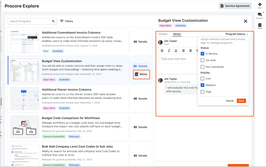266x167 pixels.
Task: Uncheck the Medium priority checkbox
Action: point(202,85)
